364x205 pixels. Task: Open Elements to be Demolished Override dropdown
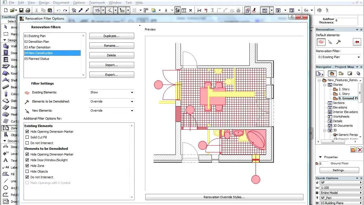111,101
